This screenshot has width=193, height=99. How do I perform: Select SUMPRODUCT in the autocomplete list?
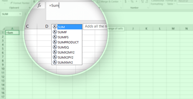67,42
